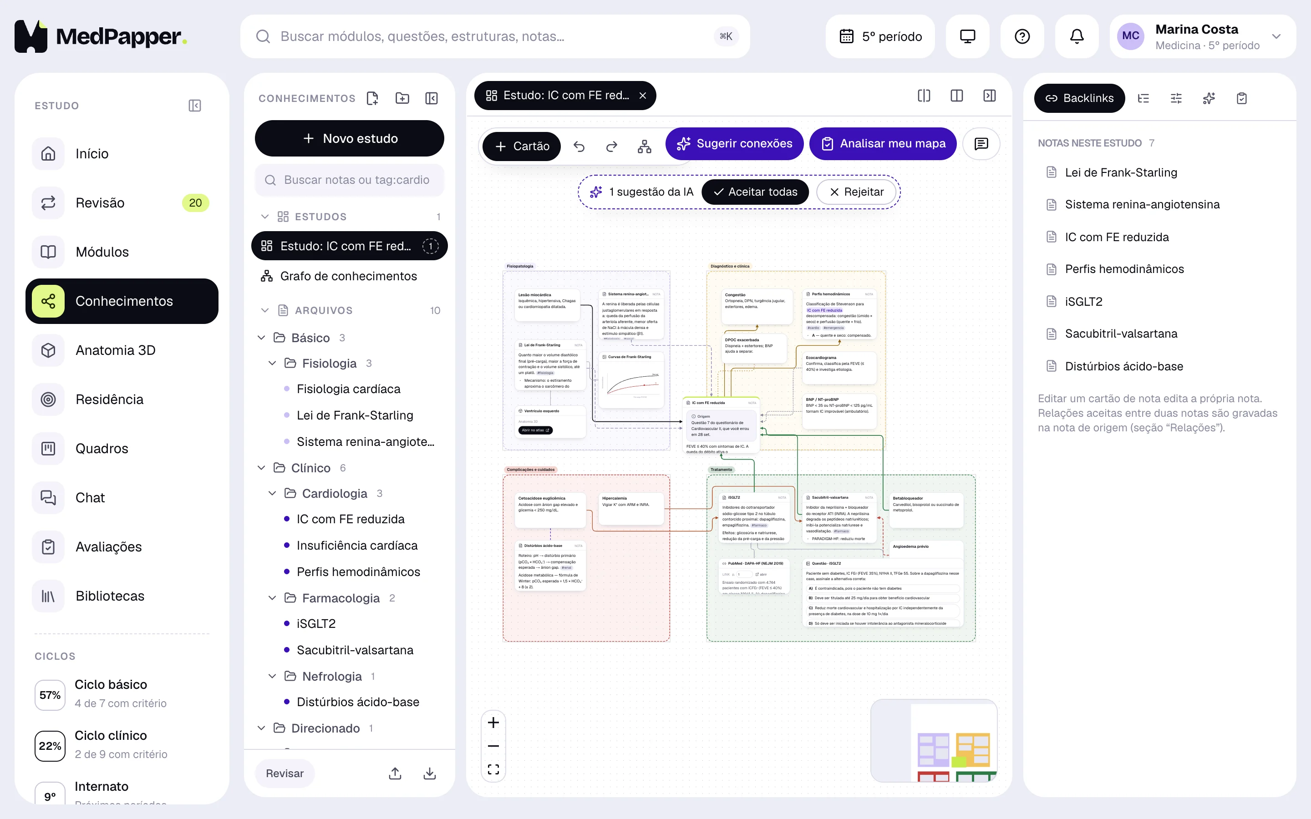Zoom in on the canvas
Image resolution: width=1311 pixels, height=819 pixels.
pos(493,723)
